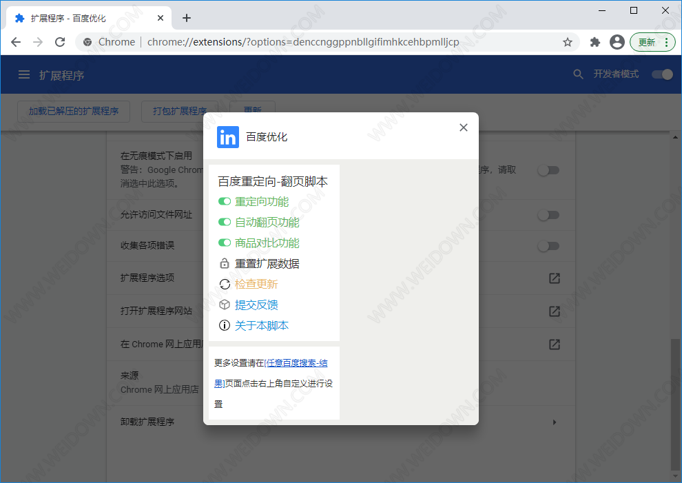The height and width of the screenshot is (483, 682).
Task: Open the hamburger menu beside 扩展程序
Action: (24, 75)
